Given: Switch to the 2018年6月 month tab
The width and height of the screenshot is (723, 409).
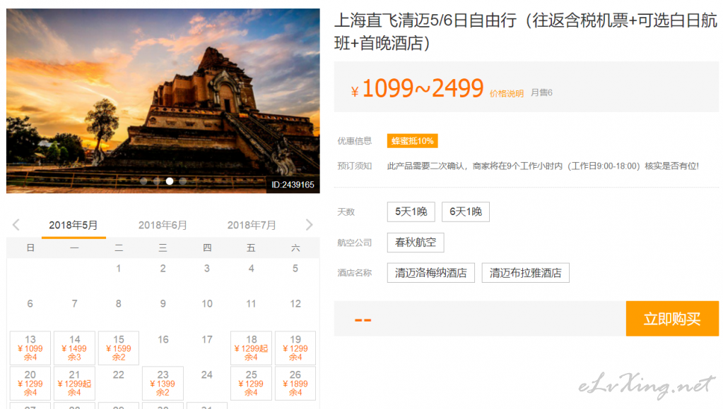Looking at the screenshot, I should [x=163, y=225].
